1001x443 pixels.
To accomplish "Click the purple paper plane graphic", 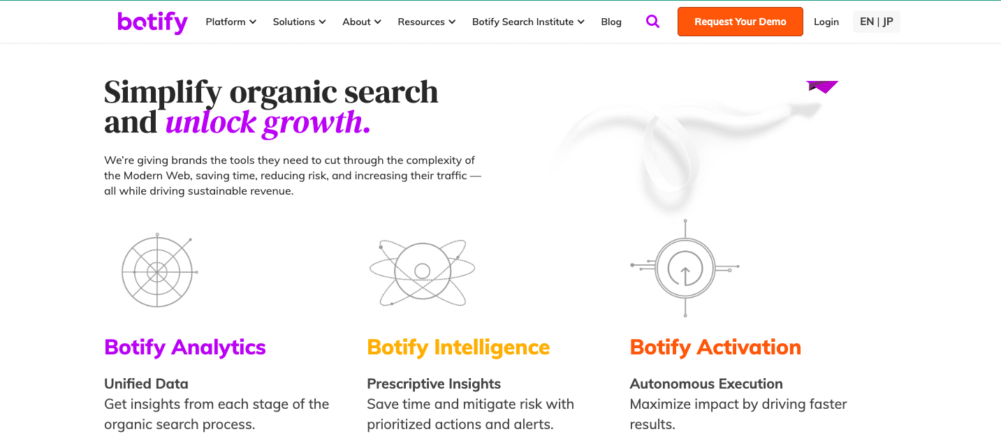I will (821, 87).
